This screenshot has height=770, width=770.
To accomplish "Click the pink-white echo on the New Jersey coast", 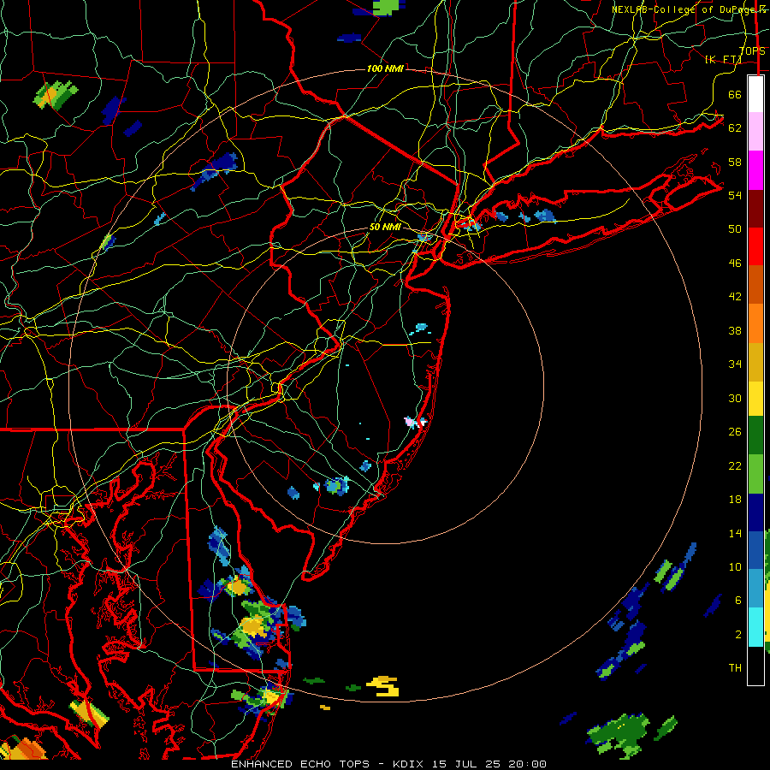I will 414,422.
